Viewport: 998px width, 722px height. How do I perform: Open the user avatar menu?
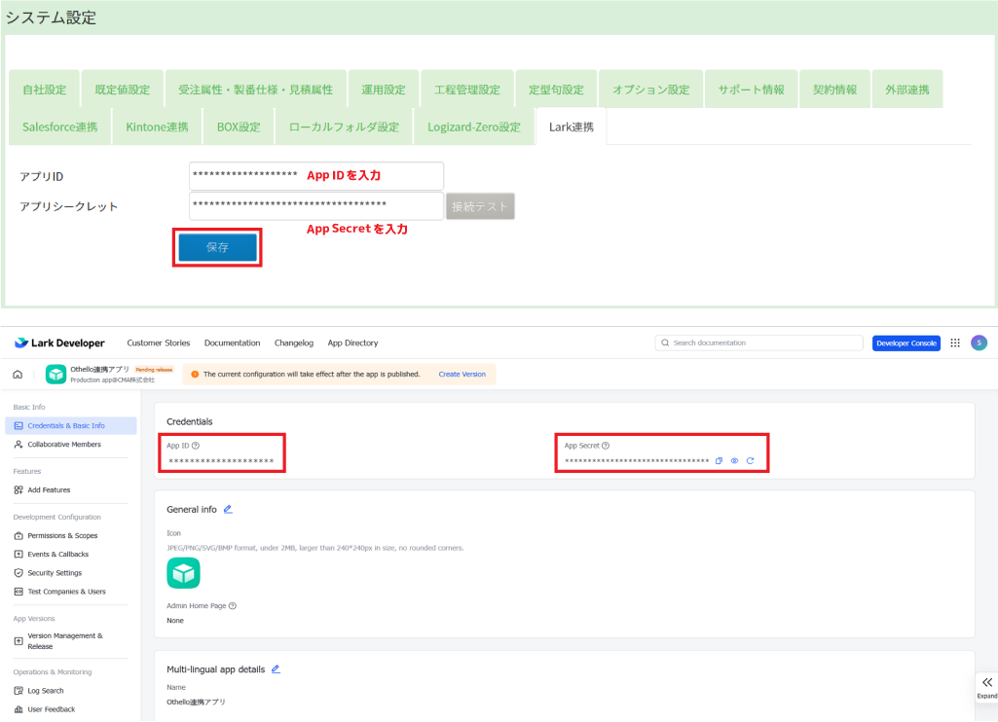(x=979, y=343)
